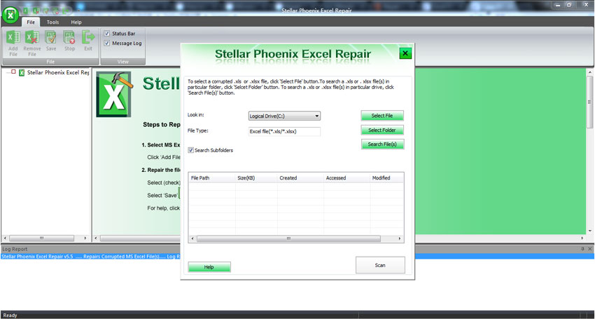595x319 pixels.
Task: Select the Stellar Phoenix Excel Repair tree item
Action: [58, 72]
